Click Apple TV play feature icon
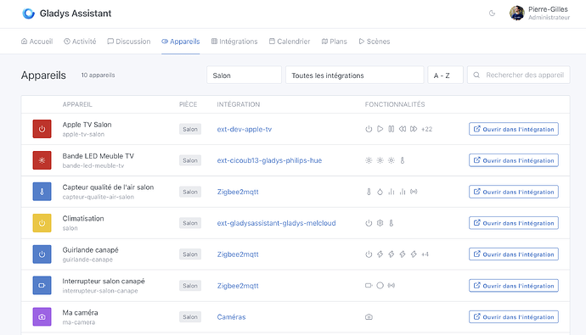 point(380,129)
